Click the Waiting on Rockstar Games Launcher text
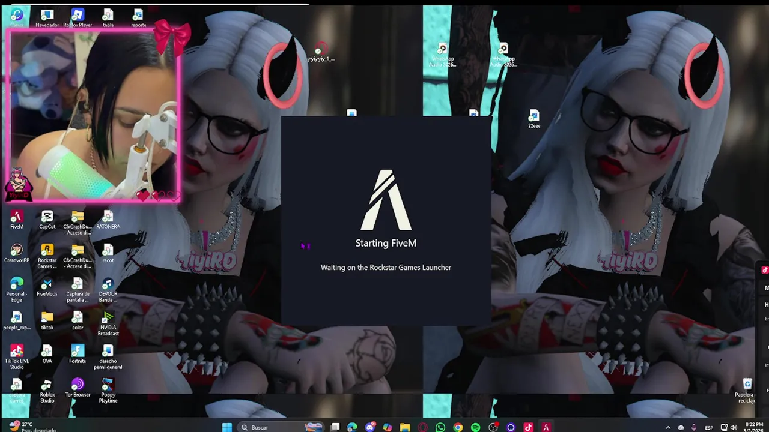The image size is (769, 432). click(x=386, y=268)
